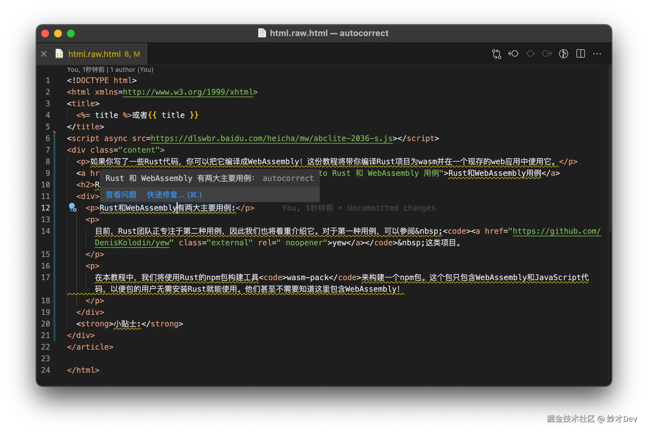Open changes with previous revision
Viewport: 648px width, 434px height.
[513, 54]
